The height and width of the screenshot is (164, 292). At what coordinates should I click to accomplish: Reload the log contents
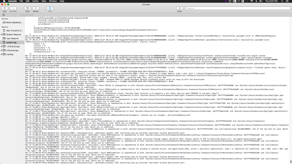coord(36,8)
